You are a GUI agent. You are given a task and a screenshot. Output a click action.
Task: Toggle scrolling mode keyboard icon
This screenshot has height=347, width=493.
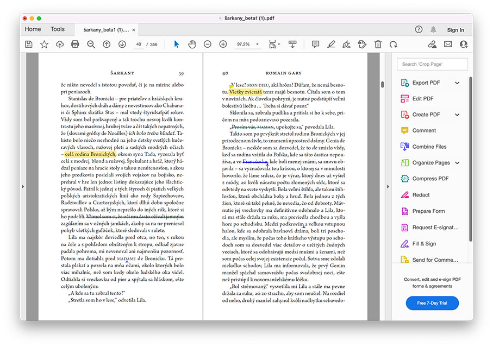[x=292, y=45]
